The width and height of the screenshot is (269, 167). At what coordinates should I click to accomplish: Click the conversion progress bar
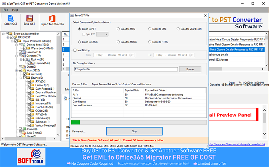(139, 122)
